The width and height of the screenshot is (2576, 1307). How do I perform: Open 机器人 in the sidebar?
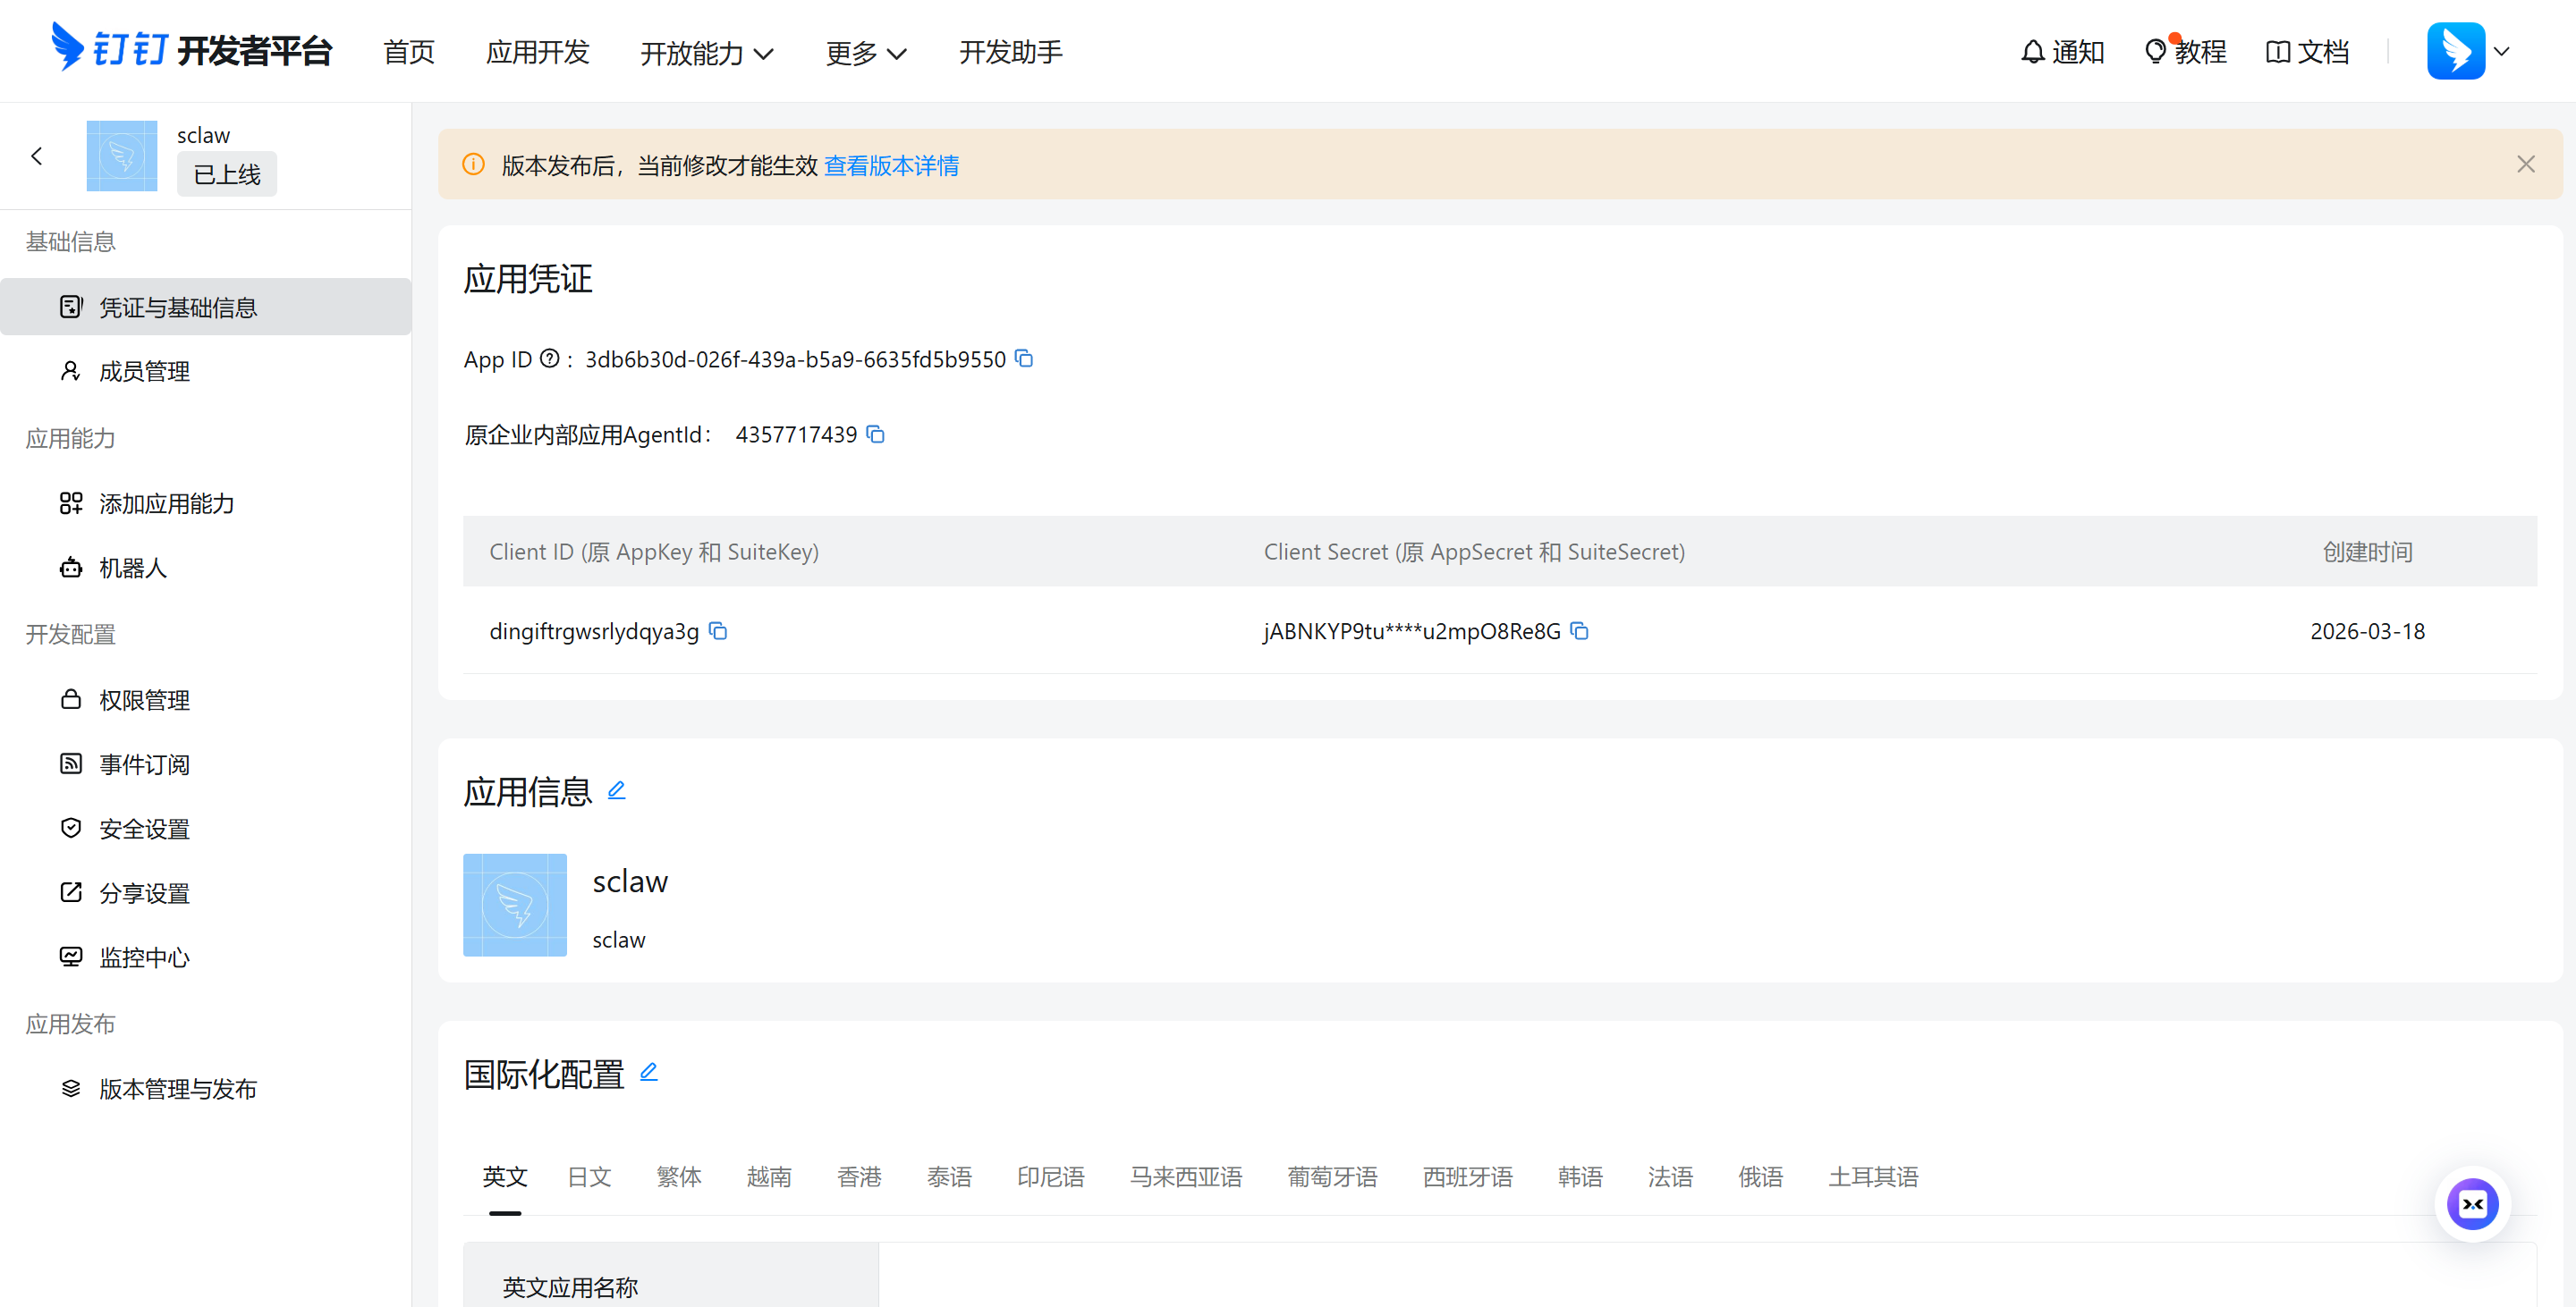click(x=132, y=568)
